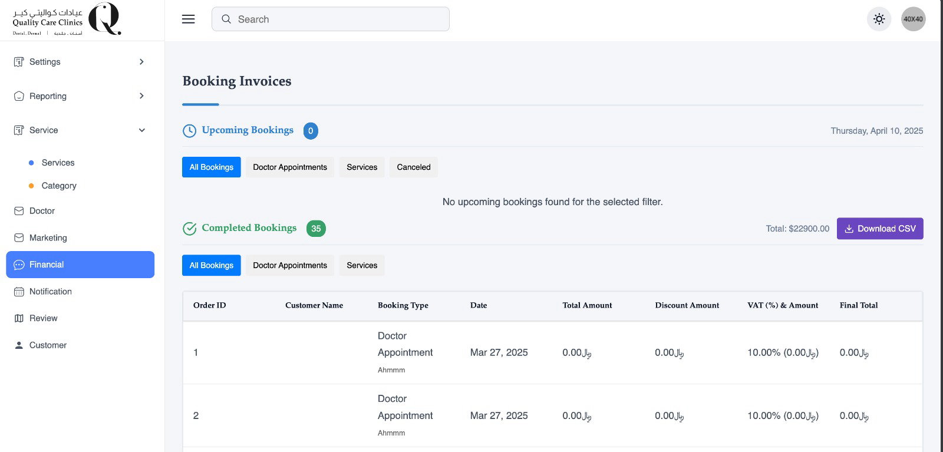
Task: Click the Thursday, April 10, 2025 date
Action: 877,131
